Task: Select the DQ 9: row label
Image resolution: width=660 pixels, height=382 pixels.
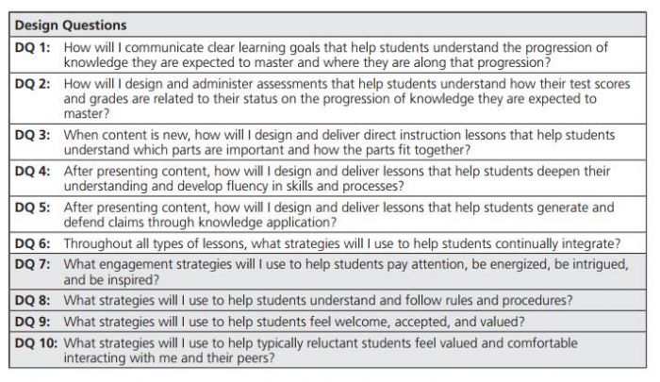Action: point(32,322)
